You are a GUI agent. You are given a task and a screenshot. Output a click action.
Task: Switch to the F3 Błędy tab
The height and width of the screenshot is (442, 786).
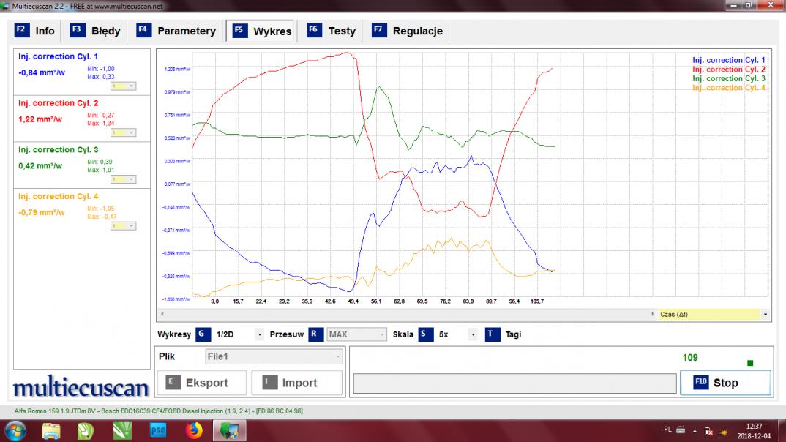95,31
